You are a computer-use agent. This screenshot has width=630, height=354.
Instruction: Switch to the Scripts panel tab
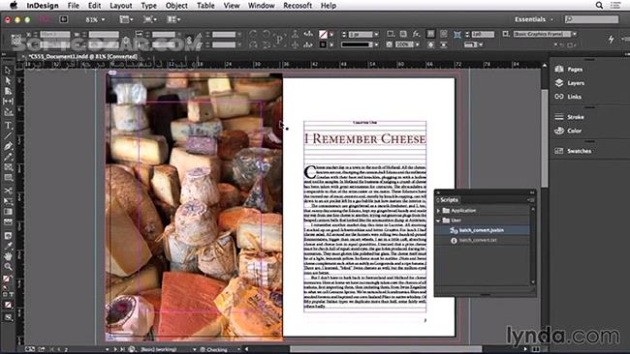pyautogui.click(x=449, y=199)
